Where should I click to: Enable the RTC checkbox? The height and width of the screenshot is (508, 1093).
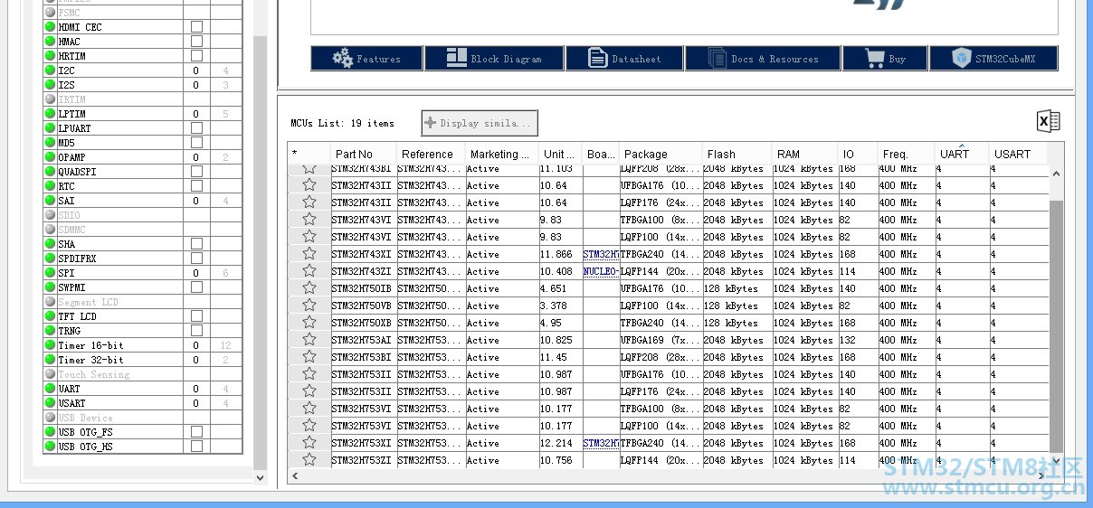point(196,186)
